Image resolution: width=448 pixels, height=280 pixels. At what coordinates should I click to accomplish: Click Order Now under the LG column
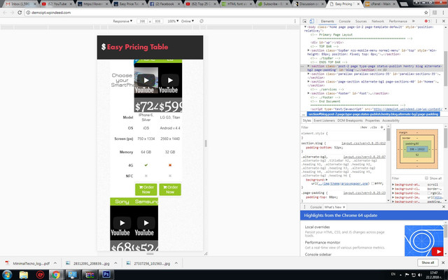coord(170,190)
